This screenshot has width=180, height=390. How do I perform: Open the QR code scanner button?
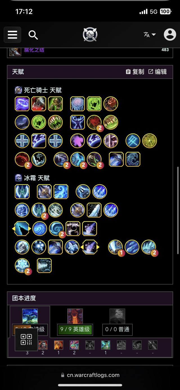coord(26,340)
